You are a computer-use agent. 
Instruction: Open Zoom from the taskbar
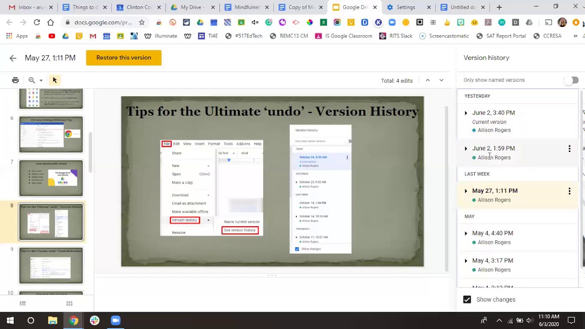pyautogui.click(x=116, y=320)
